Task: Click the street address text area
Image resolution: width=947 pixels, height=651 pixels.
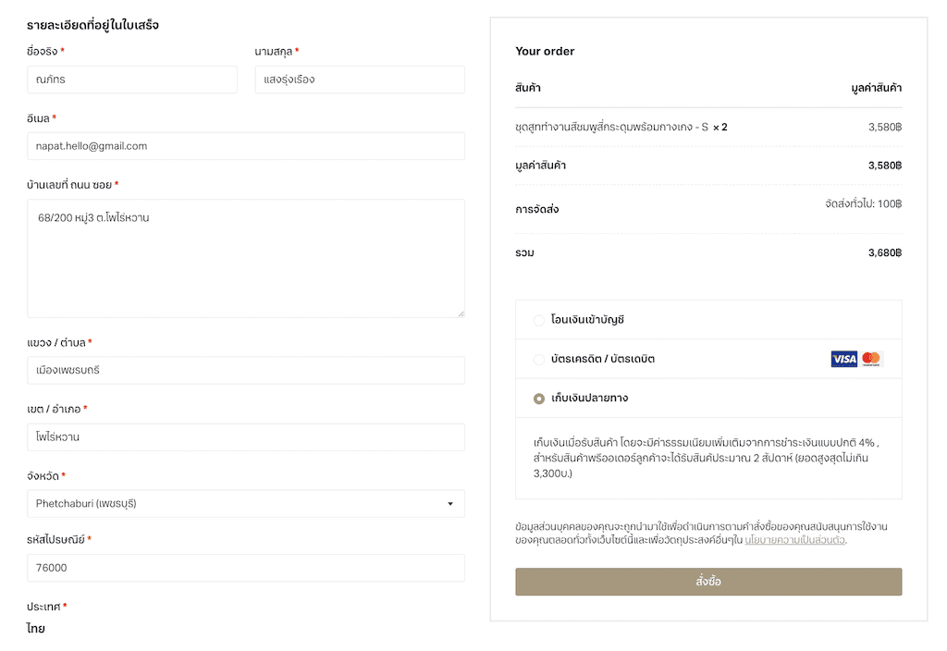Action: pyautogui.click(x=246, y=259)
